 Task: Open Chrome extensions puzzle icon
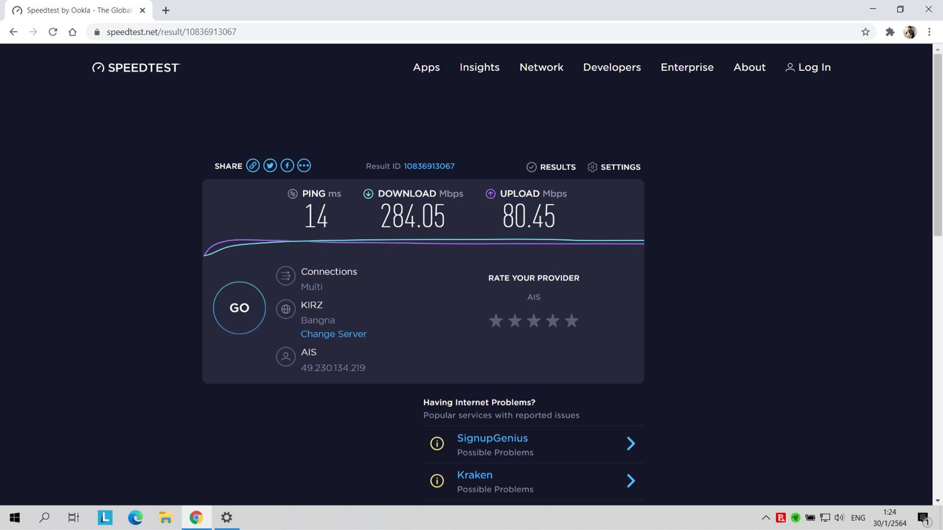click(x=890, y=32)
